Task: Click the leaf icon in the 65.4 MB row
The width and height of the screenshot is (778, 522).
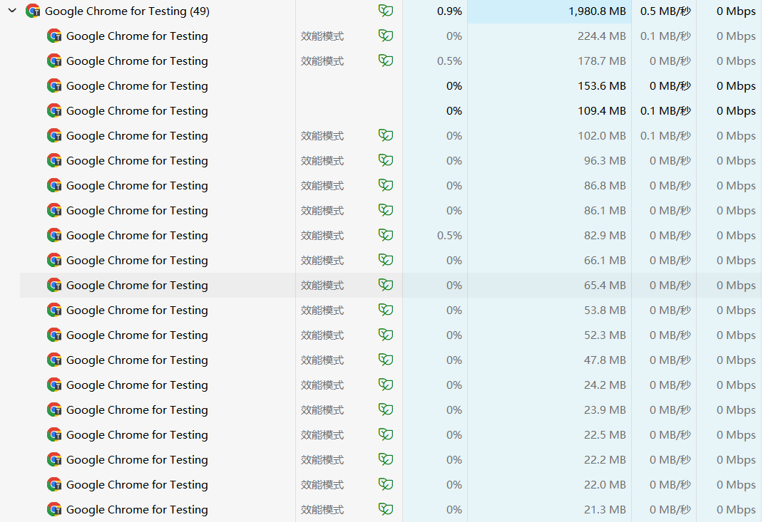Action: click(386, 285)
